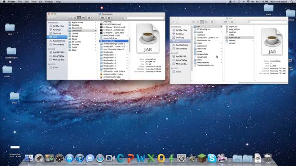The image size is (296, 166).
Task: Switch Downloads window to column view
Action: [x=79, y=18]
